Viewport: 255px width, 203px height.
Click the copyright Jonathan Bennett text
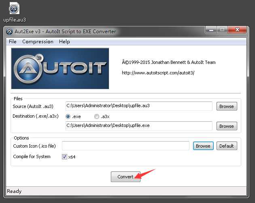(169, 62)
